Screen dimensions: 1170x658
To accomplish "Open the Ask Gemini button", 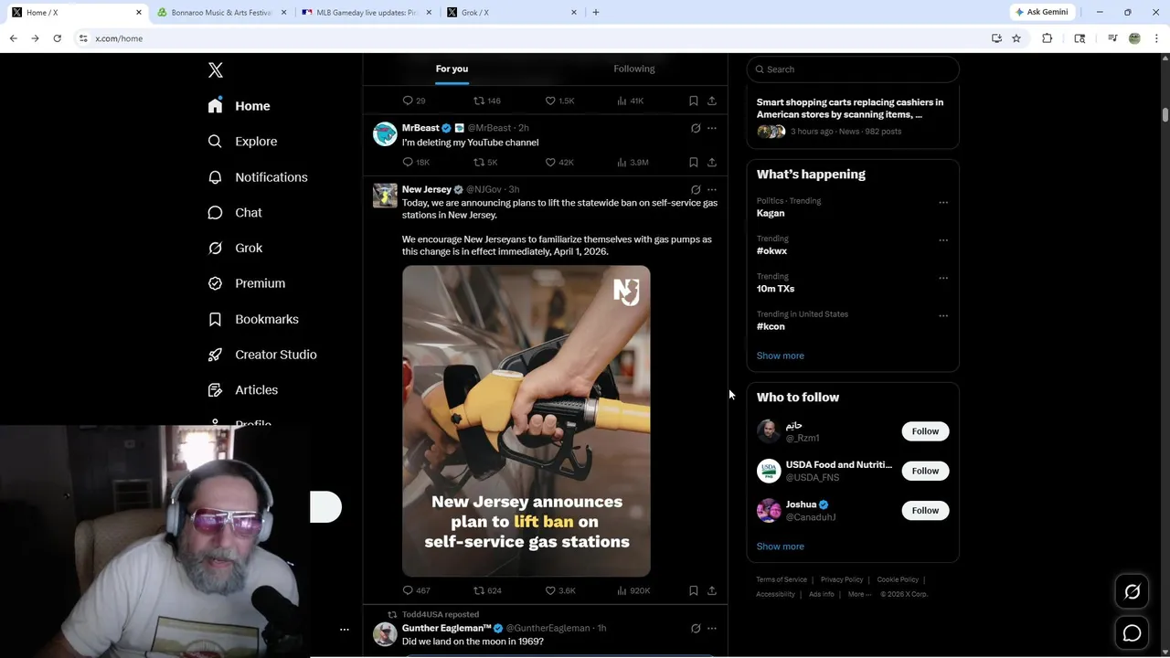I will click(1041, 12).
